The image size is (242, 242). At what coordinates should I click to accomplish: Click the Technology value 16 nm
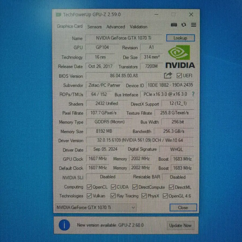click(100, 57)
